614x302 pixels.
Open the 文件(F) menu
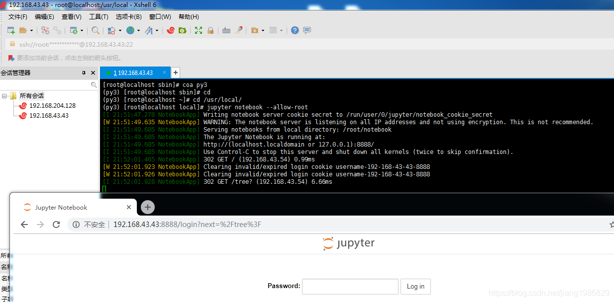click(18, 17)
